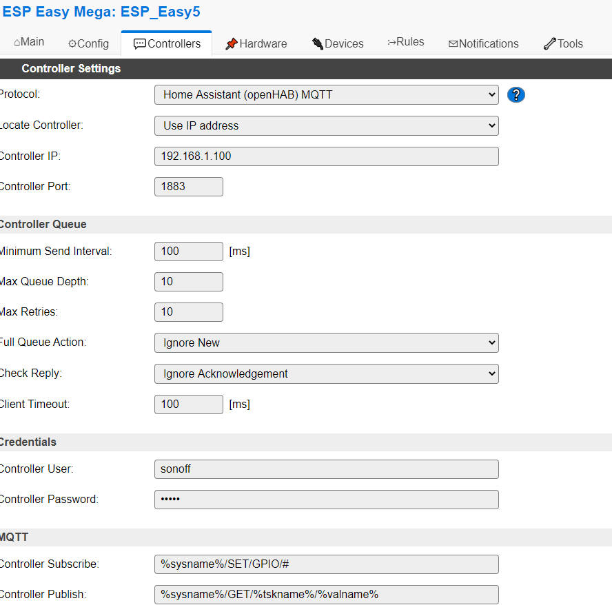The image size is (612, 605).
Task: Click the [ms] unit beside Minimum Send Interval
Action: [240, 252]
